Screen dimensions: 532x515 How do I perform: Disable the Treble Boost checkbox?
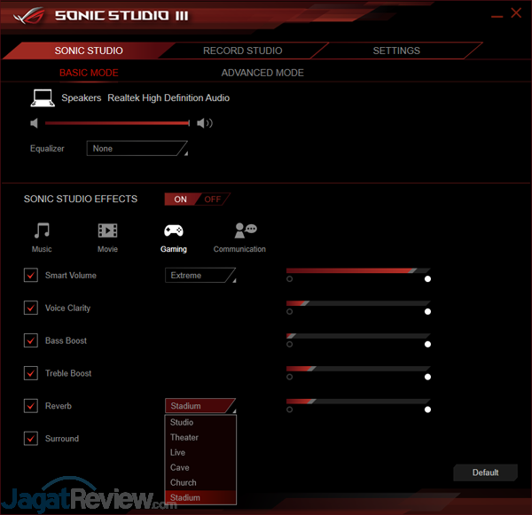click(31, 373)
